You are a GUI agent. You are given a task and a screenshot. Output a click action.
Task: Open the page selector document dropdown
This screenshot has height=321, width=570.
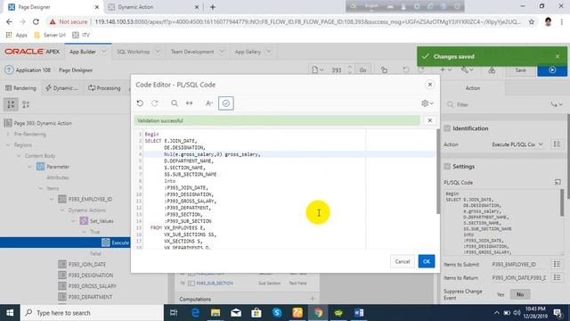[317, 70]
